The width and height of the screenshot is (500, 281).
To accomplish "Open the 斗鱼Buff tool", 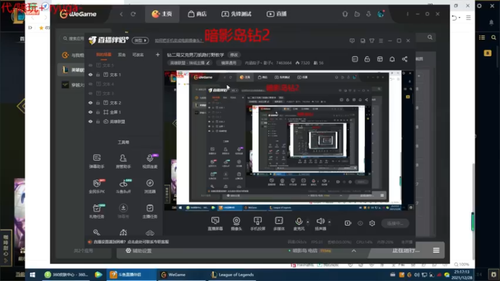I will pyautogui.click(x=123, y=186).
